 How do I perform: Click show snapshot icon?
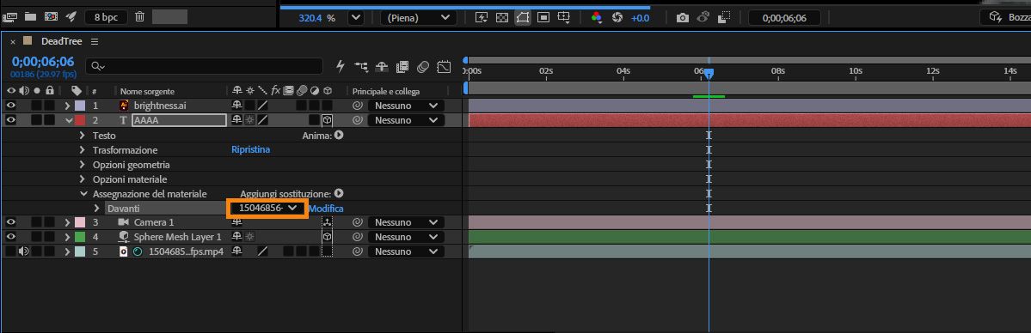[x=703, y=18]
